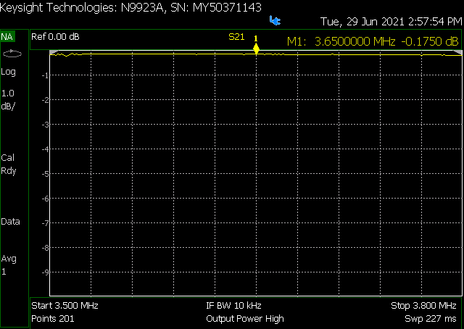
Task: Click the Cal Rdy calibration status
Action: tap(8, 164)
